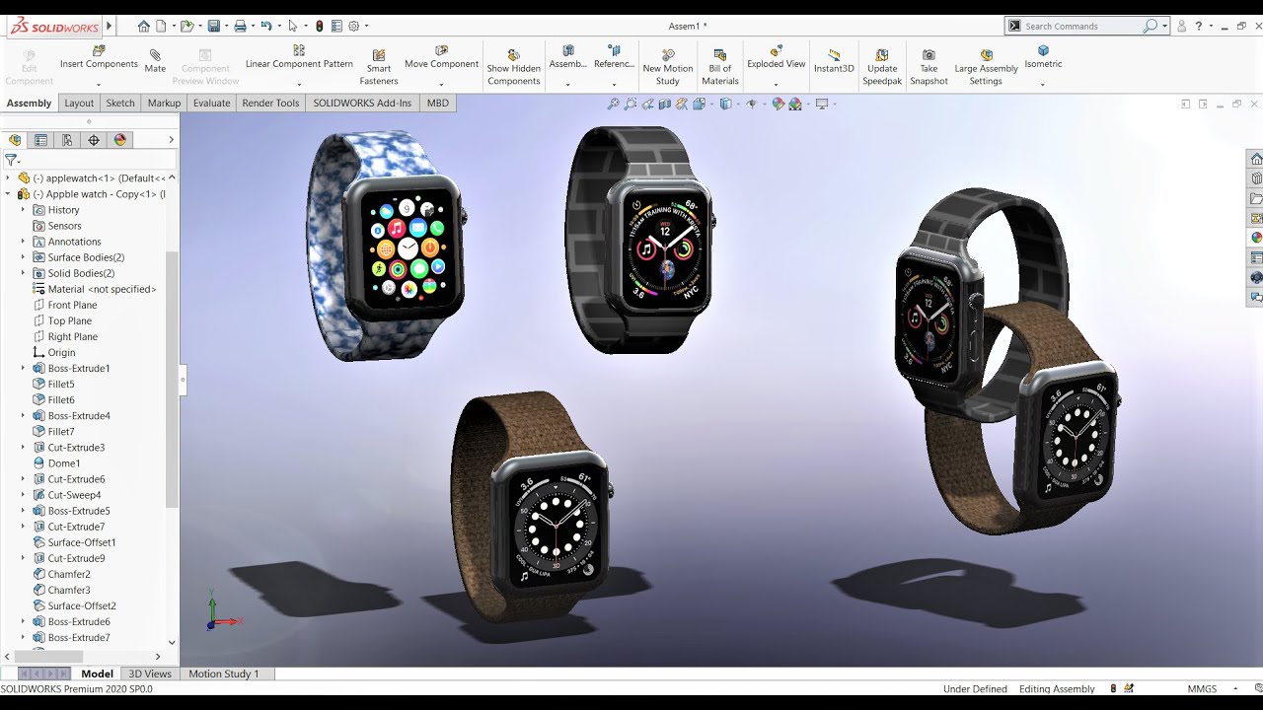
Task: Expand the FeatureManager panel tabs arrow
Action: coord(171,140)
